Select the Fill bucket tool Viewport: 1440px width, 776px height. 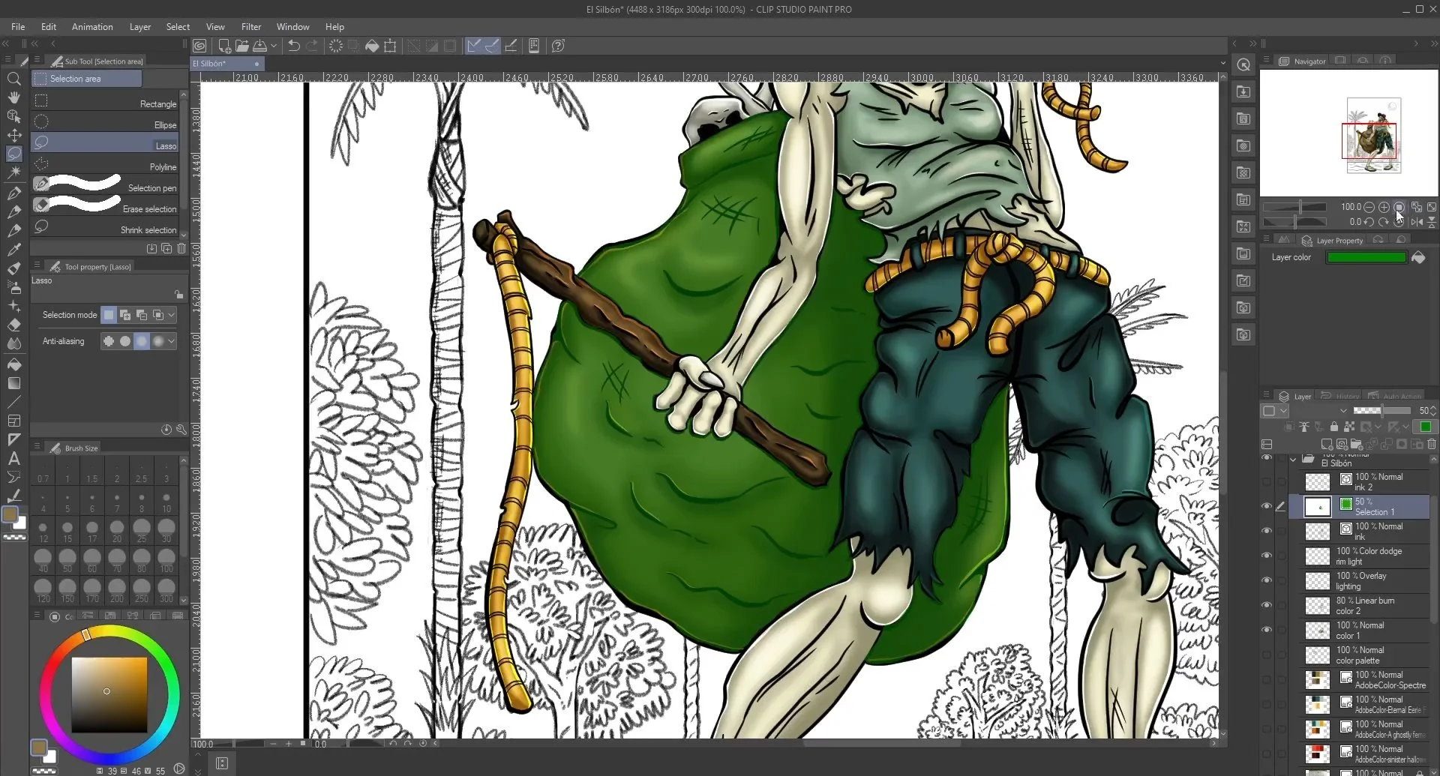click(x=13, y=364)
